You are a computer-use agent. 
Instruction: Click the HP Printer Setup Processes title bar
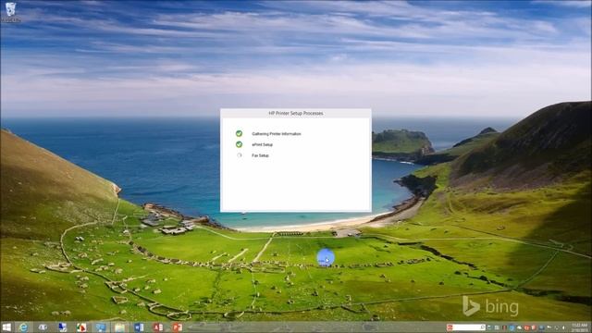(296, 113)
